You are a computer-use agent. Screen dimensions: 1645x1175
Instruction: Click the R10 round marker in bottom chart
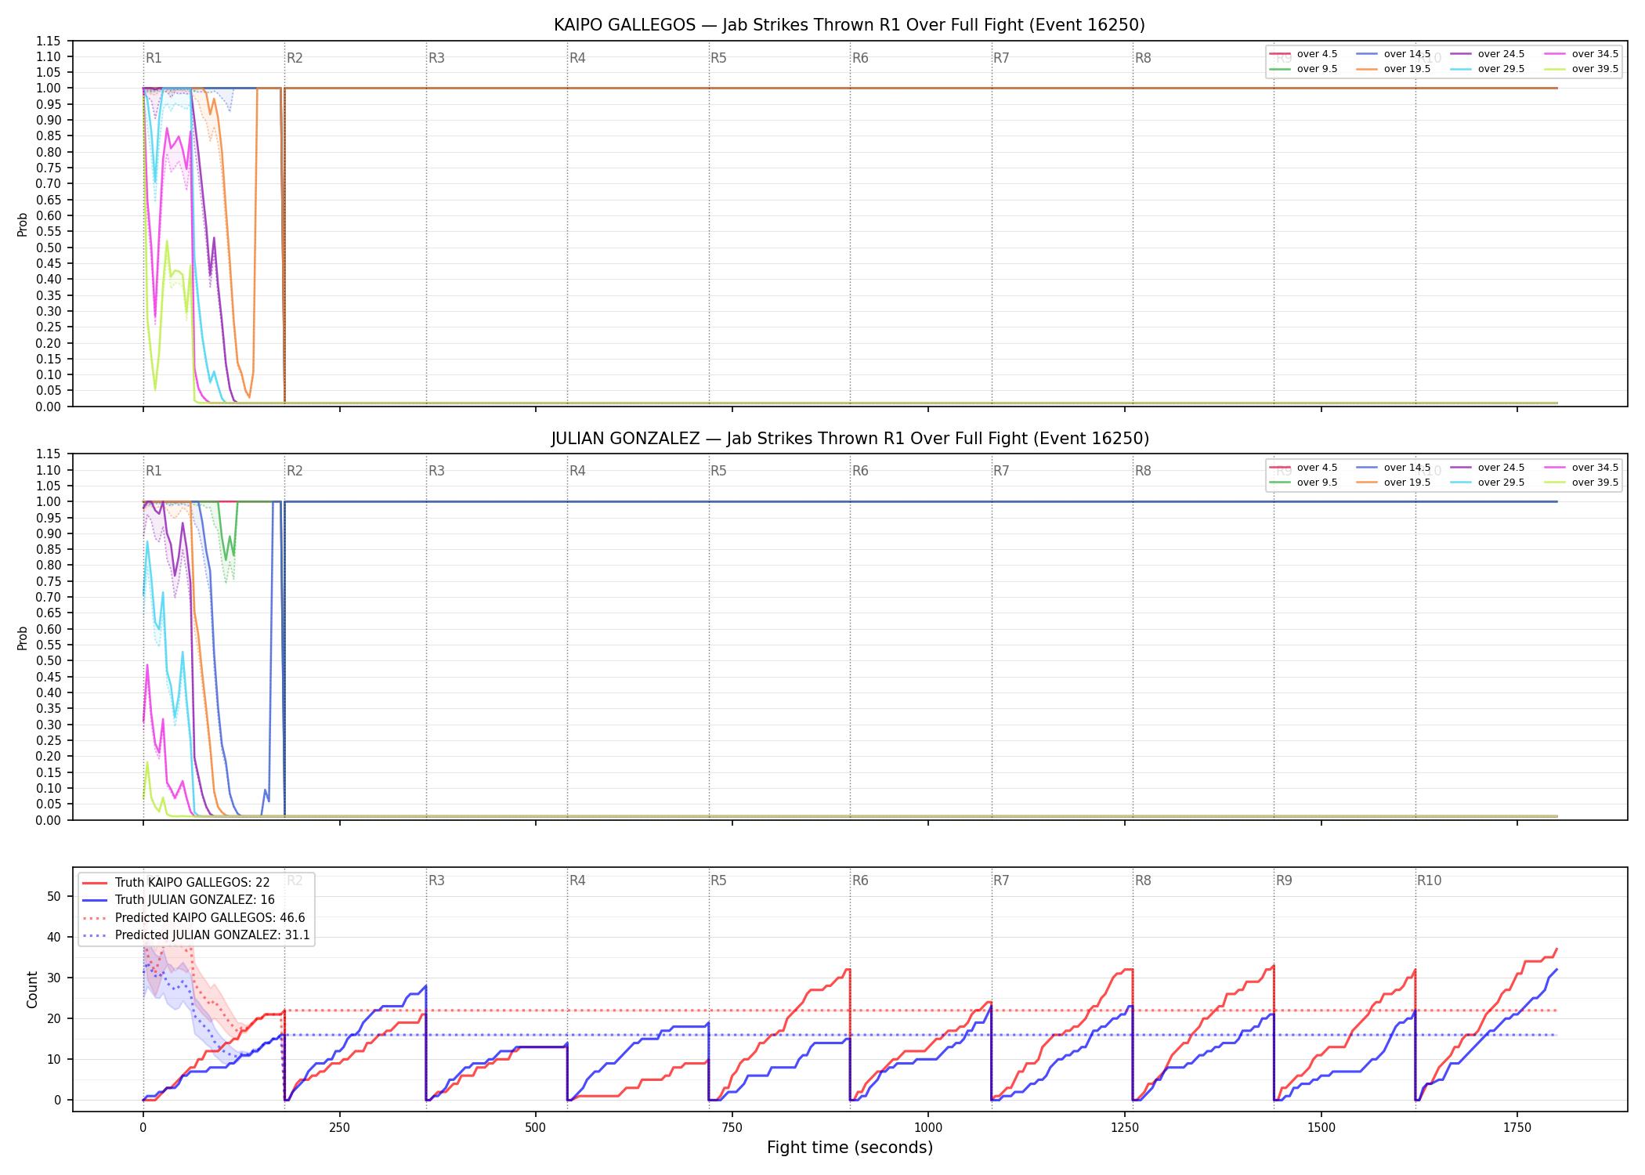click(1429, 880)
